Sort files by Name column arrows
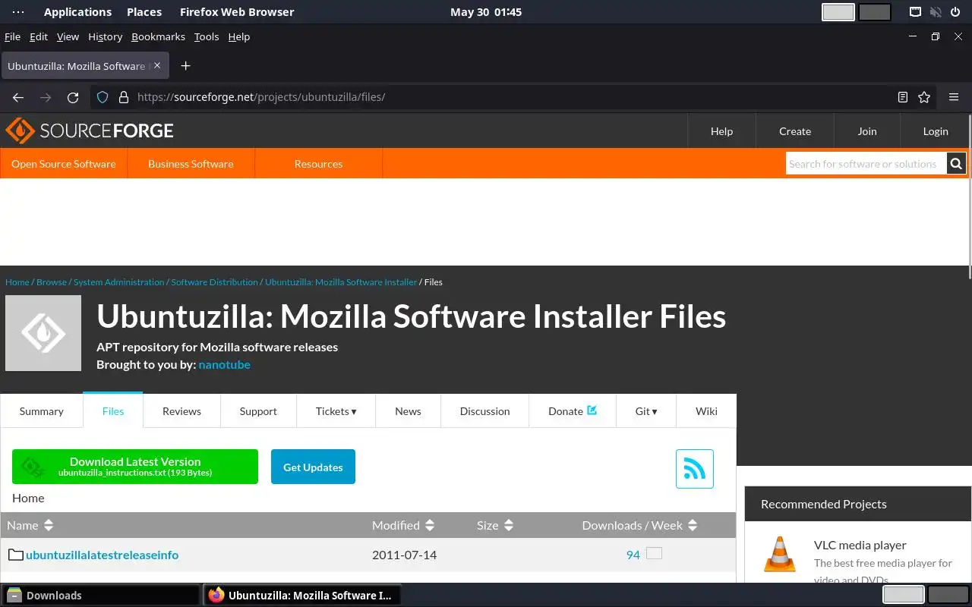 (x=49, y=525)
